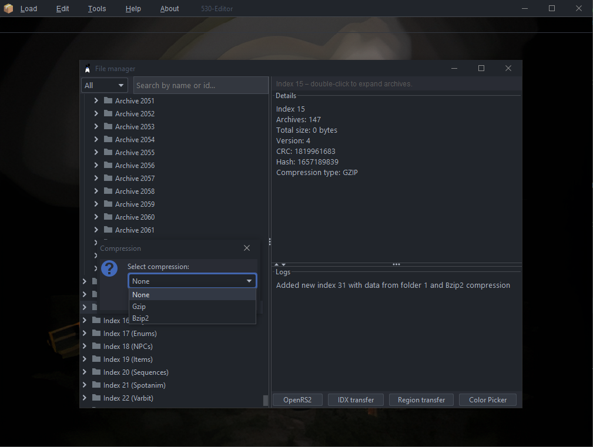Click the folder icon next to Index 20 (Sequences)
Viewport: 593px width, 447px height.
tap(96, 372)
